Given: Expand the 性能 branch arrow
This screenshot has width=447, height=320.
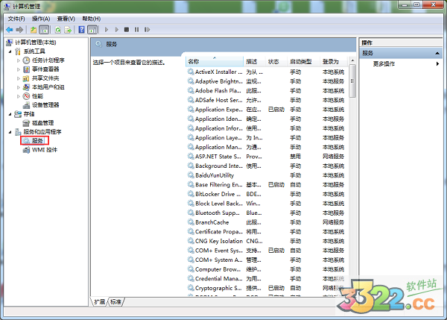Looking at the screenshot, I should (x=19, y=96).
